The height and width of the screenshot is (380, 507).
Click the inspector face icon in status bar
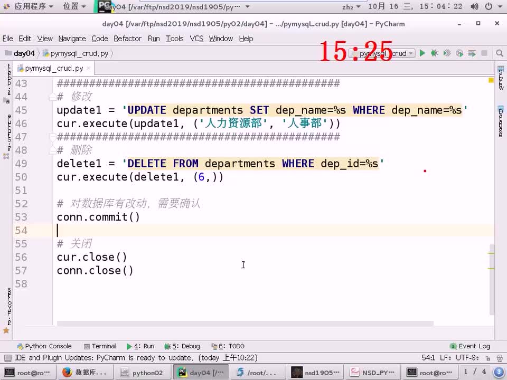tap(500, 358)
